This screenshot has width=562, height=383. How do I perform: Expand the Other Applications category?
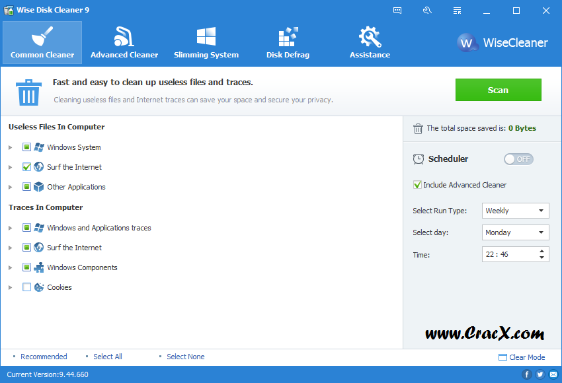11,187
